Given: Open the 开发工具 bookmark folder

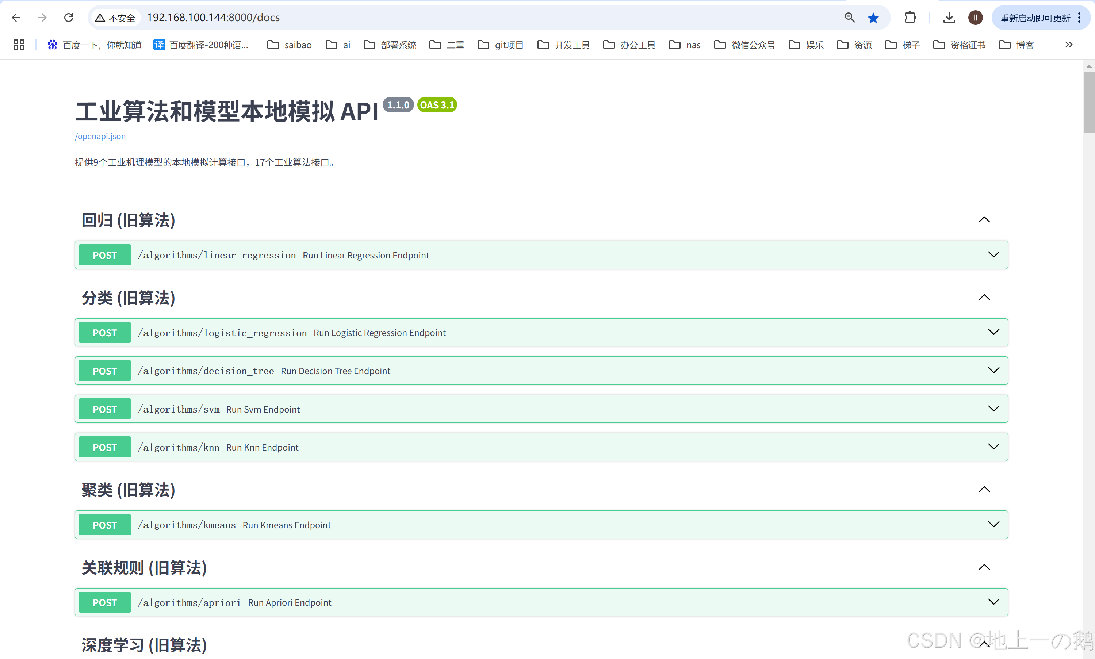Looking at the screenshot, I should [563, 45].
